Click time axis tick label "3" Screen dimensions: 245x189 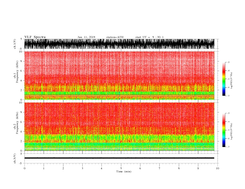(x=82, y=168)
